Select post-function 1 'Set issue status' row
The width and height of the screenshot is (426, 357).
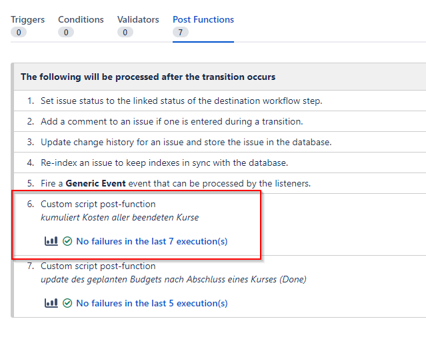(x=220, y=101)
